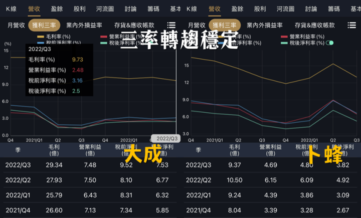Click 2021/Q1 axis label on 大成 chart

34,140
